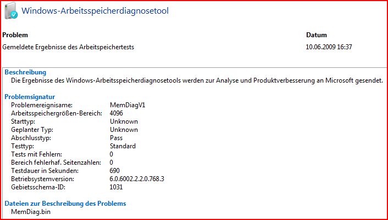Select the Datum column header

[x=317, y=35]
